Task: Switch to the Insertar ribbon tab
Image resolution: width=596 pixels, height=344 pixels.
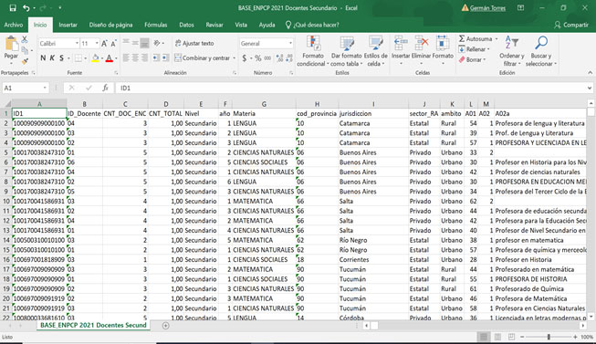Action: click(x=68, y=25)
